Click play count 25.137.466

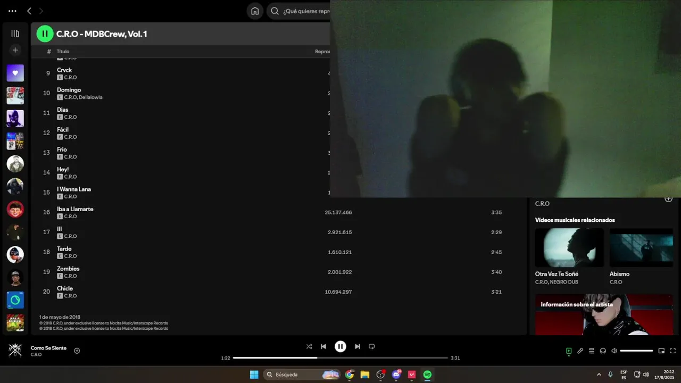tap(338, 212)
